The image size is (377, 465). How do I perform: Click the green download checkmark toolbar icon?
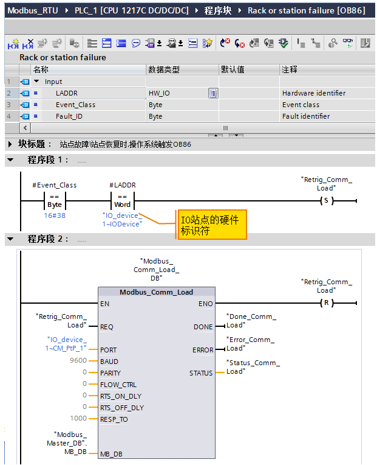(x=284, y=43)
